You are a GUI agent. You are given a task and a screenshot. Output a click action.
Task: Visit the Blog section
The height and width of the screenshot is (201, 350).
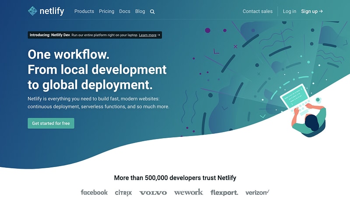click(x=140, y=11)
